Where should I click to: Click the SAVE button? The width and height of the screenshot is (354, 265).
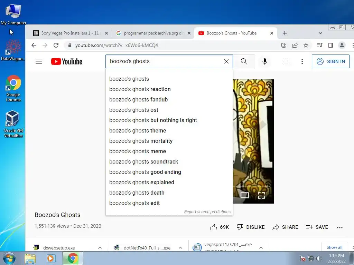tap(317, 227)
